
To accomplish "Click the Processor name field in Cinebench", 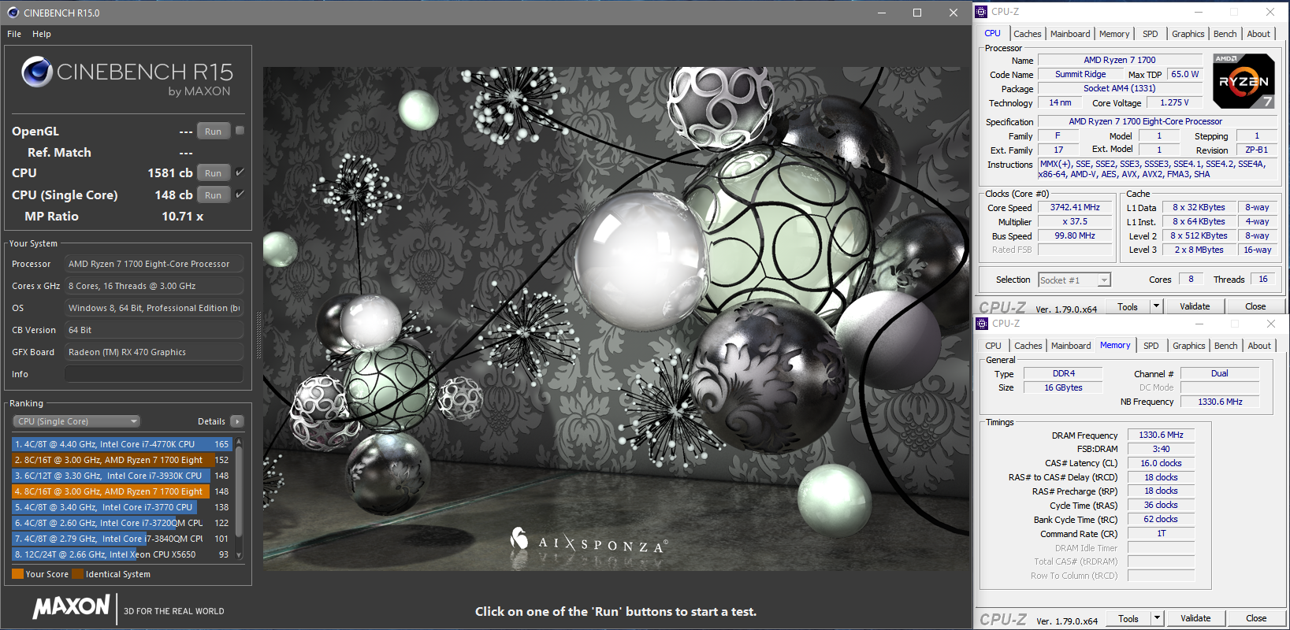I will [154, 264].
